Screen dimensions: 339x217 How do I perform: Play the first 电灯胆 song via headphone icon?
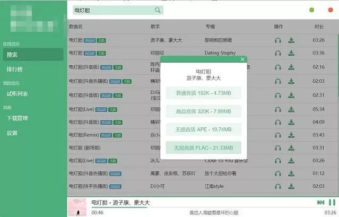[x=278, y=40]
